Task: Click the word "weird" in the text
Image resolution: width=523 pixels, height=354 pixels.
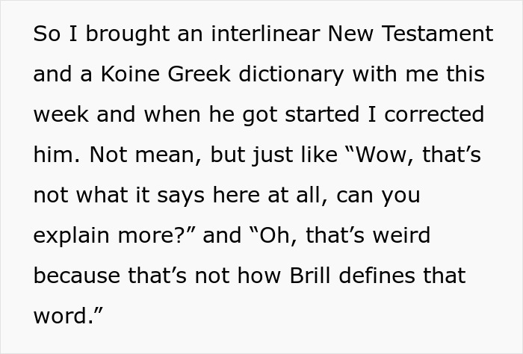Action: tap(401, 235)
